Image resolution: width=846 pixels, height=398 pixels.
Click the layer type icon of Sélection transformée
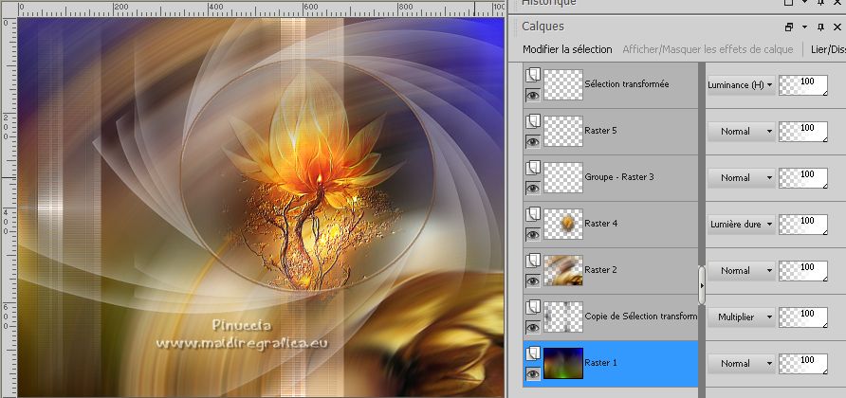tap(533, 75)
